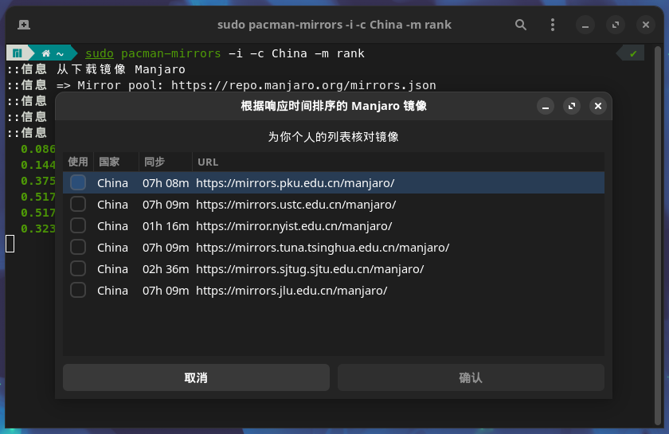Enable the mirror.nyist.edu.cn mirror checkbox

pyautogui.click(x=78, y=225)
